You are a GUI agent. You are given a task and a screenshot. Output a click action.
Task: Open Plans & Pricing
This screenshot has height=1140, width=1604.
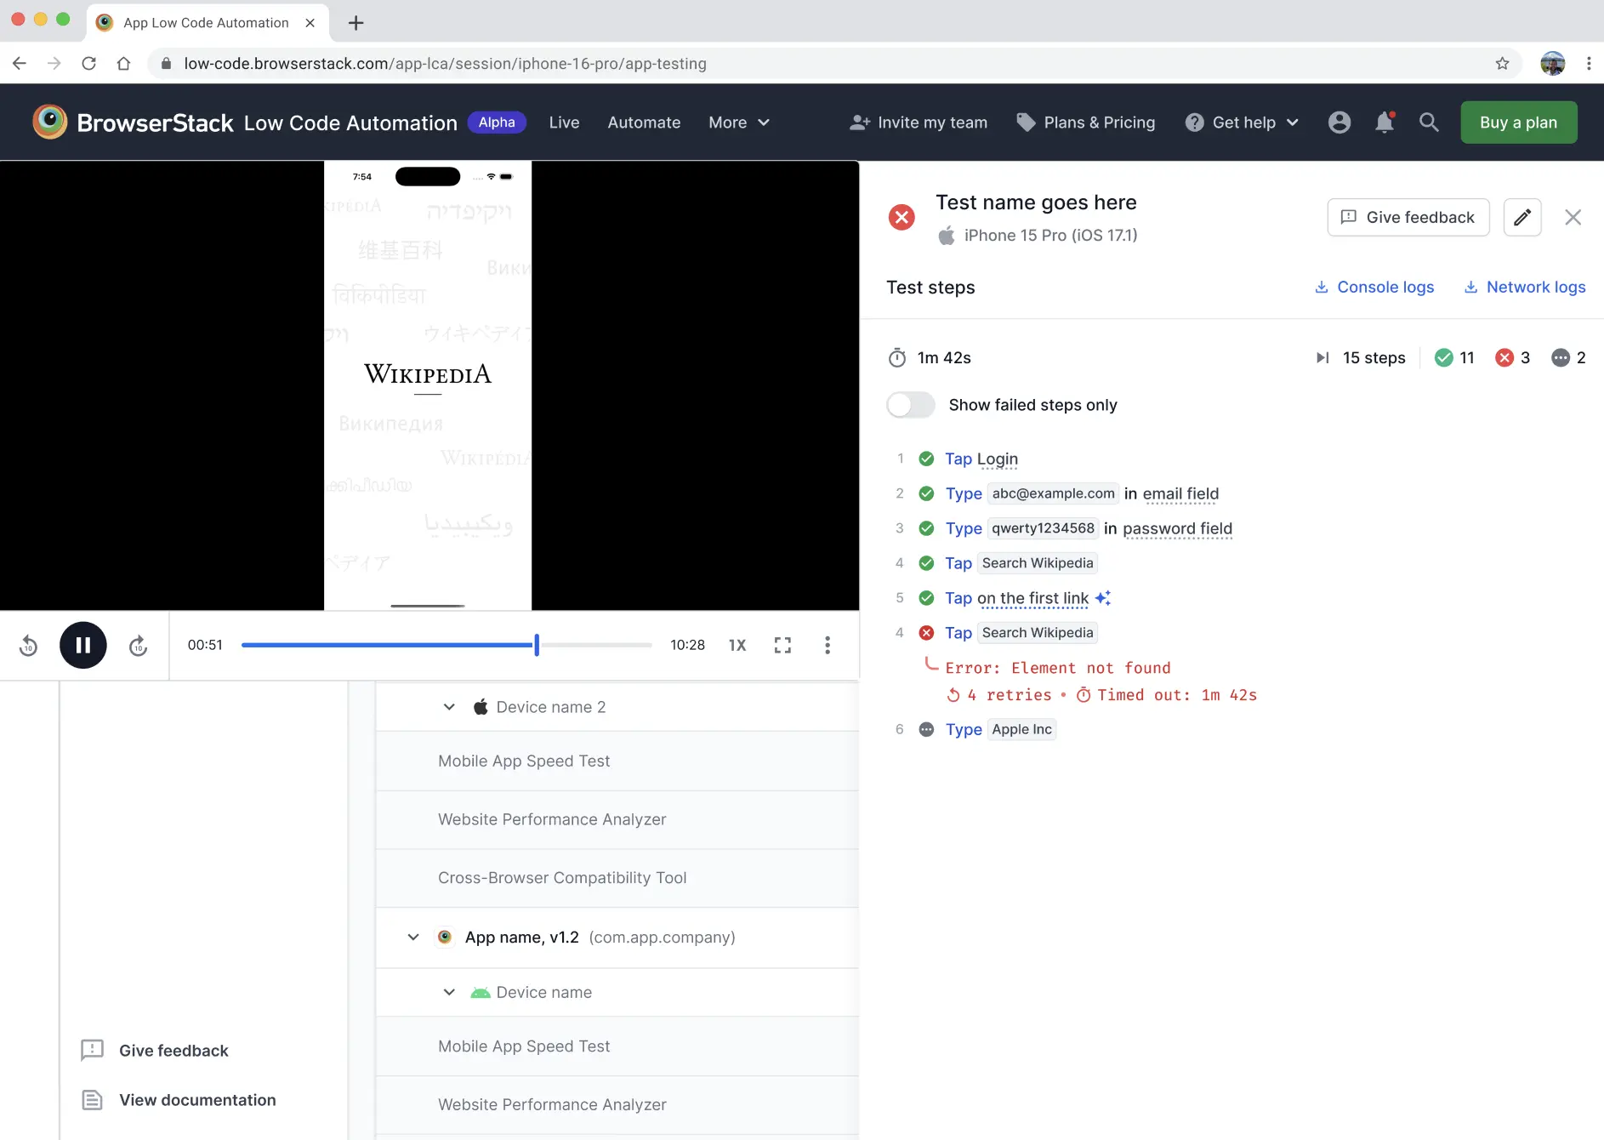click(x=1098, y=122)
